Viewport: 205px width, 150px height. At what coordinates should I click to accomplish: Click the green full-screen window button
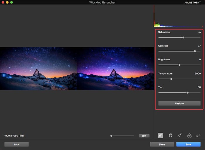click(x=11, y=2)
